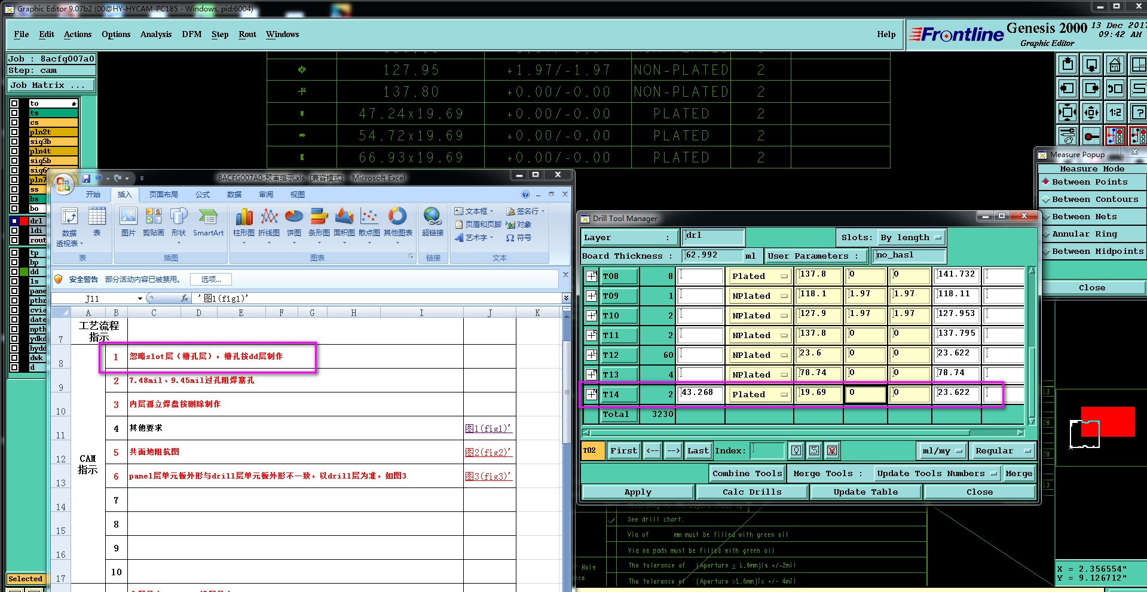Click the home view icon in Genesis toolbar

(1115, 65)
